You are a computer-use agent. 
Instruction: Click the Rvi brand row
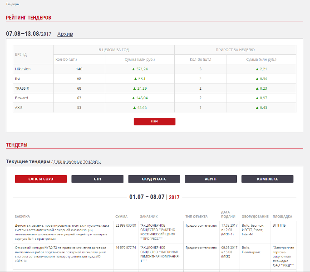(18, 78)
